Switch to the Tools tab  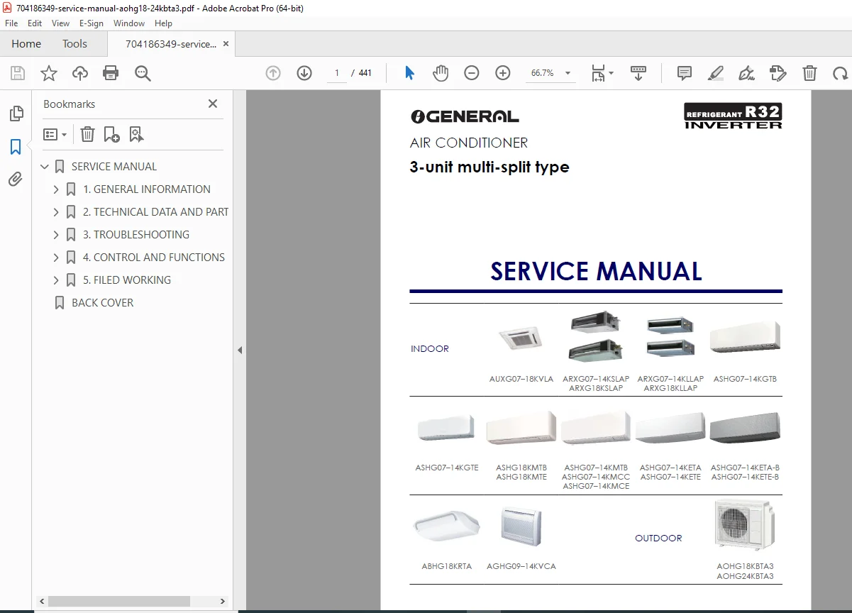coord(74,43)
